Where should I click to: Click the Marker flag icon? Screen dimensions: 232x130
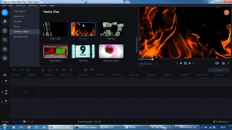(92, 70)
